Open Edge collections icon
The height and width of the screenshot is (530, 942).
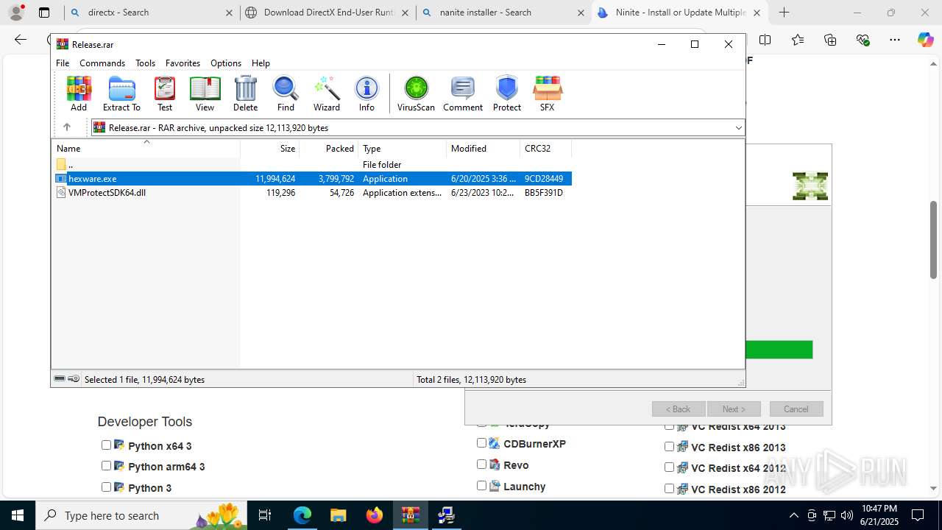830,40
